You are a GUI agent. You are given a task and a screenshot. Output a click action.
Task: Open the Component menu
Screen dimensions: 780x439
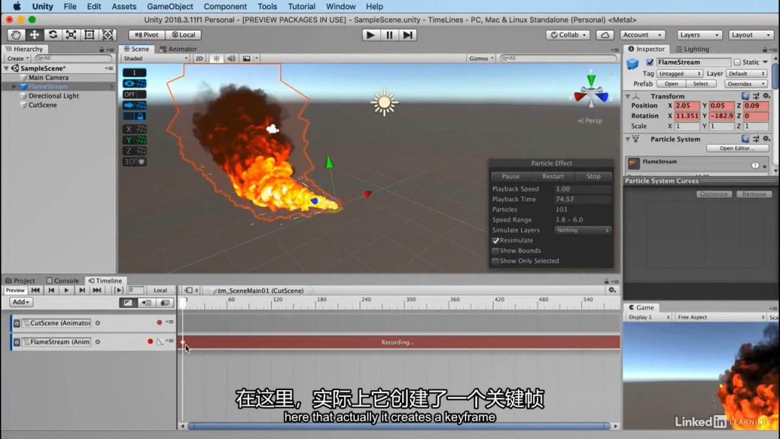225,6
